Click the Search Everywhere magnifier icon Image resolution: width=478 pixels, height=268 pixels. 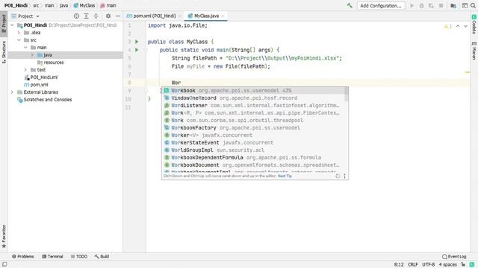[473, 5]
